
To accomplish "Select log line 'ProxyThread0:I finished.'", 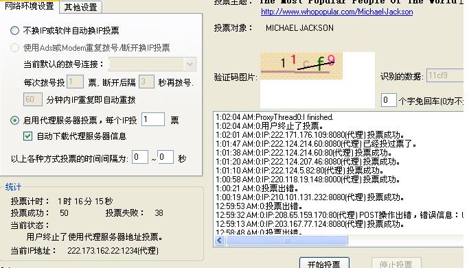I will [275, 117].
